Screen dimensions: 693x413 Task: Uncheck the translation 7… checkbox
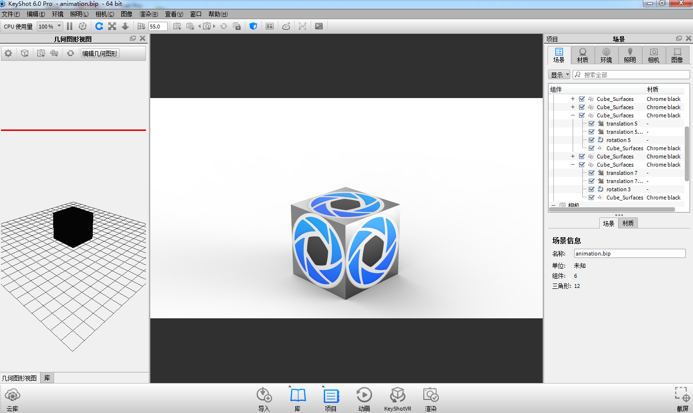[592, 181]
